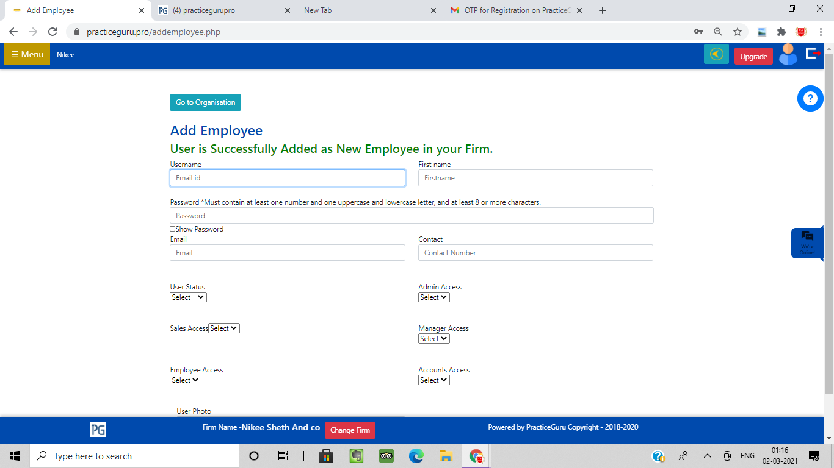Image resolution: width=834 pixels, height=468 pixels.
Task: Close the (4) practicegurupro tab
Action: (x=288, y=10)
